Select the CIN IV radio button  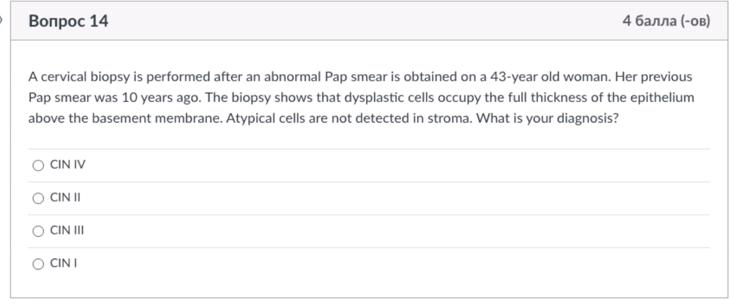(x=38, y=165)
